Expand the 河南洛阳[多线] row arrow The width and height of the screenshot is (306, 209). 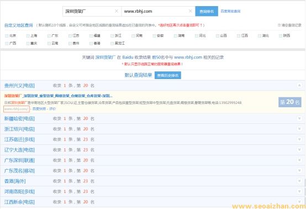[x=299, y=191]
